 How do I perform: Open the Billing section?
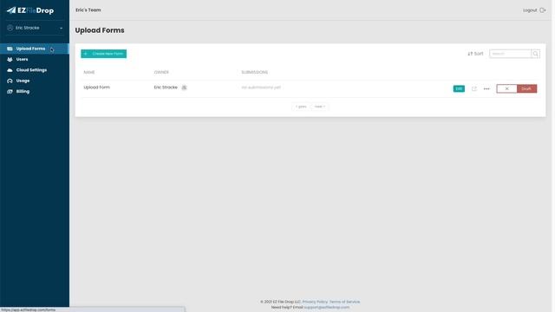(x=23, y=91)
